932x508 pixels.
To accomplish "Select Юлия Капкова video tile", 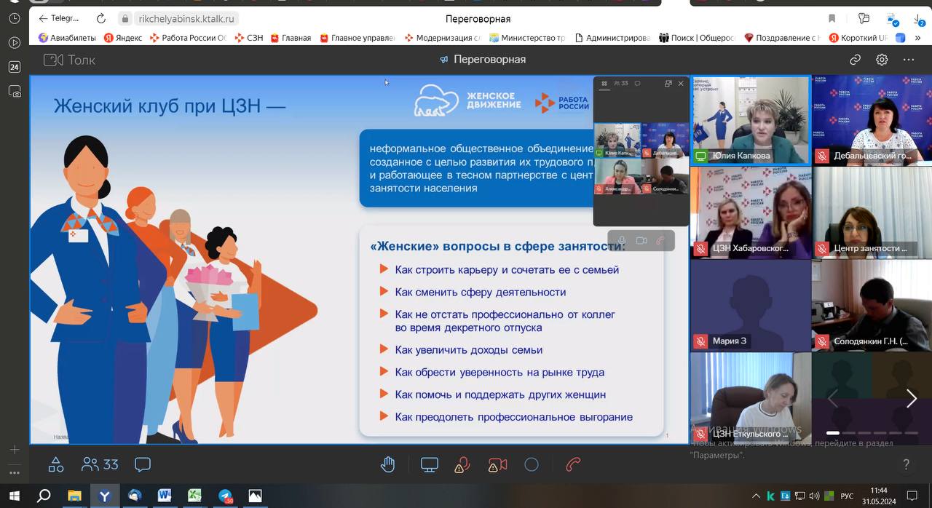I will (750, 120).
